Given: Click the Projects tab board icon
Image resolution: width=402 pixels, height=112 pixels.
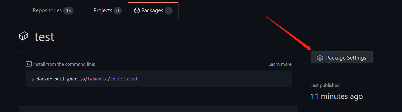Looking at the screenshot, I should coord(89,10).
